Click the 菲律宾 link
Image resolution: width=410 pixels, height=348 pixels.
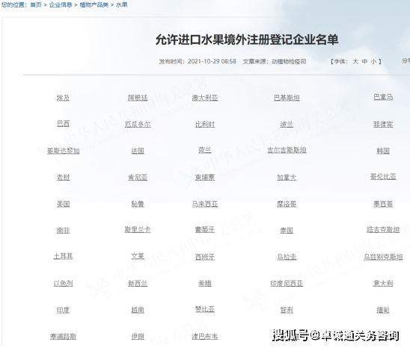[383, 124]
